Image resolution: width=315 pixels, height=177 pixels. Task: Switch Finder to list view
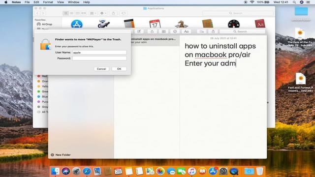point(72,13)
